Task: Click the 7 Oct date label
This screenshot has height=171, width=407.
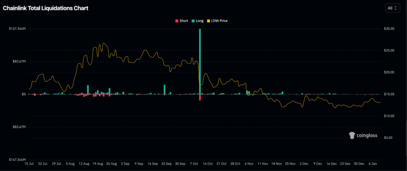Action: [x=194, y=164]
